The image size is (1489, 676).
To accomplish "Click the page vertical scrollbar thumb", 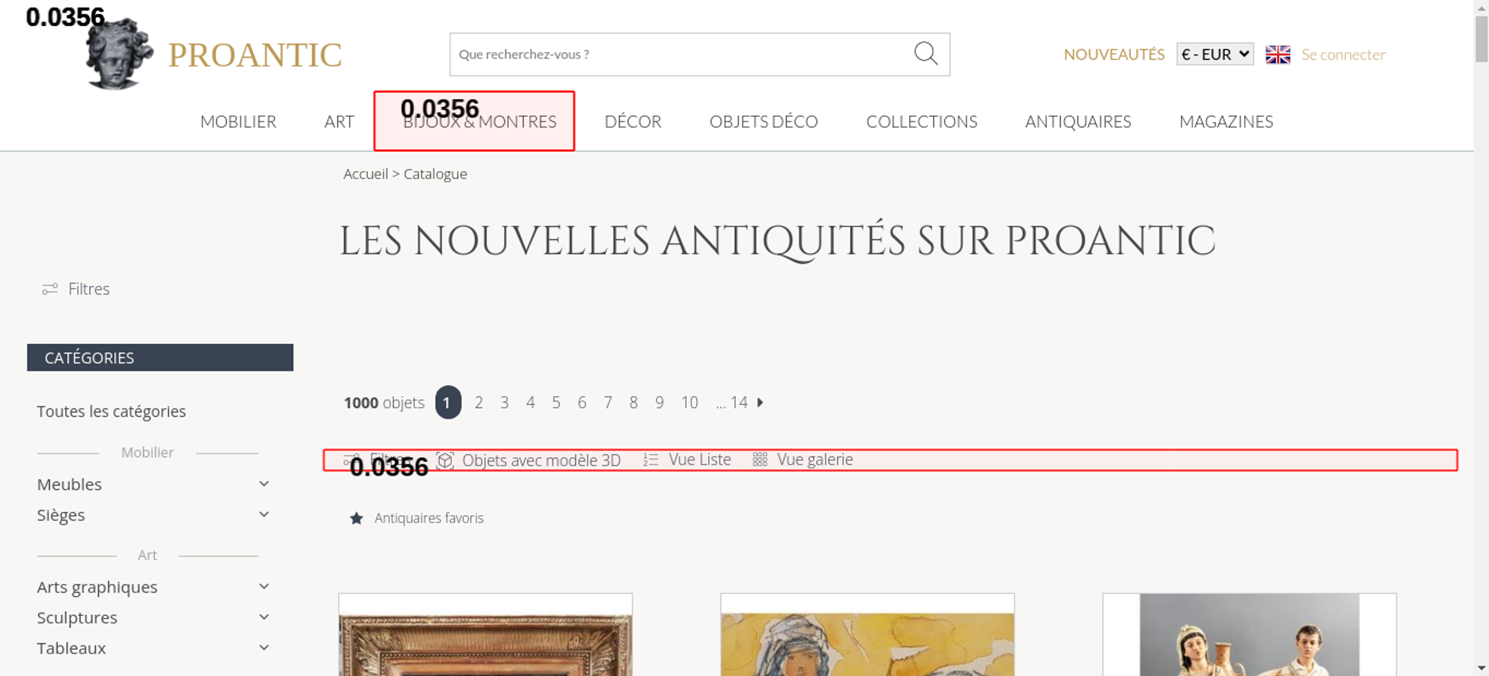I will click(x=1481, y=39).
